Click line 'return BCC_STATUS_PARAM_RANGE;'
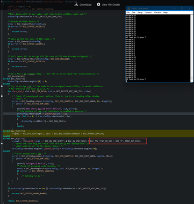 point(30,193)
